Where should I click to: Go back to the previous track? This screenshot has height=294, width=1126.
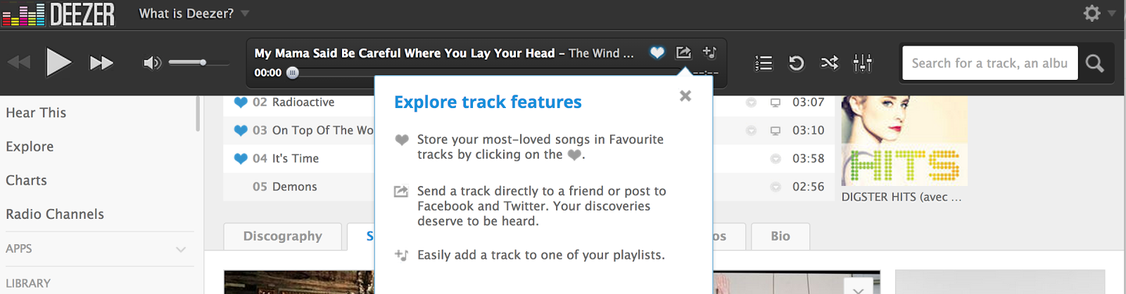pos(19,63)
